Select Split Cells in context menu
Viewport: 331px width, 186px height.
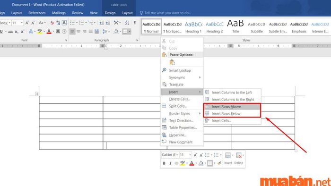click(x=182, y=106)
